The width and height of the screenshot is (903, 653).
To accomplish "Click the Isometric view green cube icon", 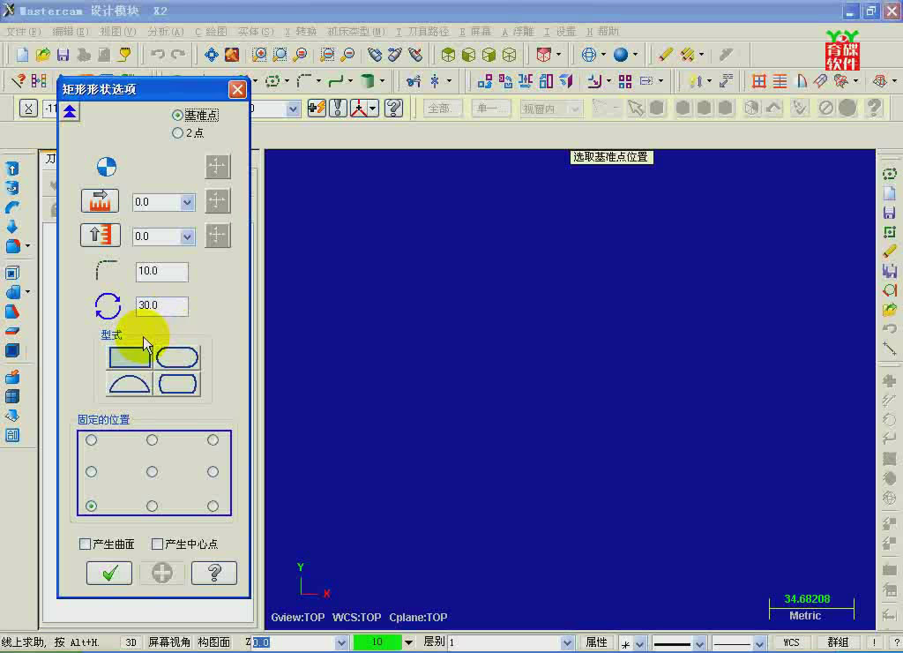I will click(448, 55).
